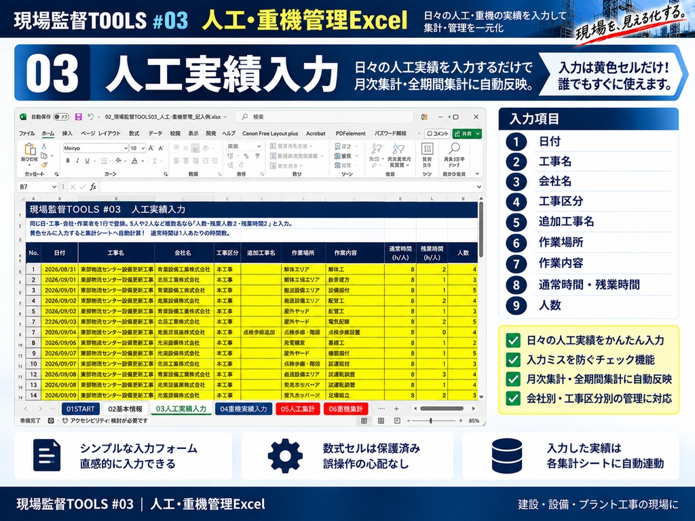Viewport: 695px width, 521px height.
Task: Click the Sort & Filter icon
Action: (x=398, y=149)
